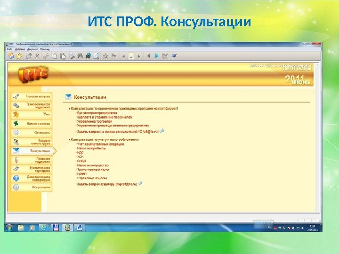Image resolution: width=339 pixels, height=254 pixels.
Task: Open Кадры и оплата труда section
Action: [x=32, y=142]
